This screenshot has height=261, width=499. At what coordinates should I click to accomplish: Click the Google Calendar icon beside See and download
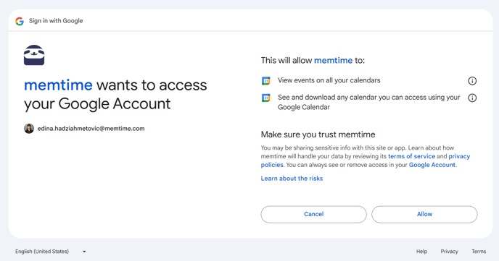pos(265,98)
